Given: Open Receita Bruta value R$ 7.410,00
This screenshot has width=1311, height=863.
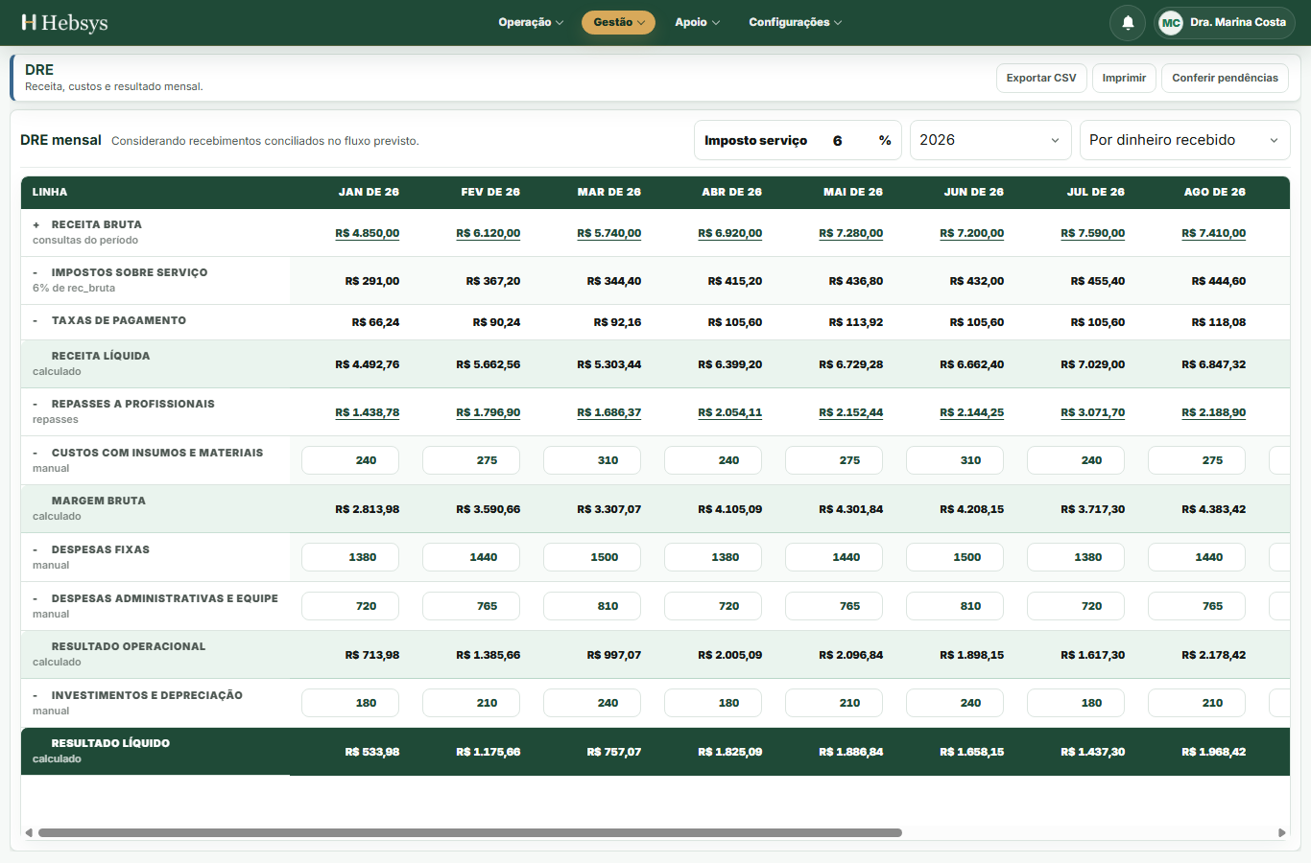Looking at the screenshot, I should click(1213, 233).
